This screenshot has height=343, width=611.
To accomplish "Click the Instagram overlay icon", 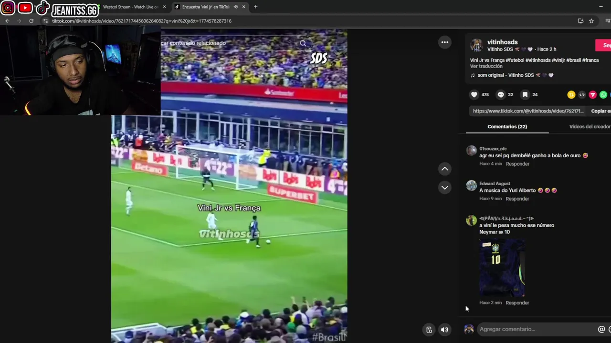I will click(8, 8).
